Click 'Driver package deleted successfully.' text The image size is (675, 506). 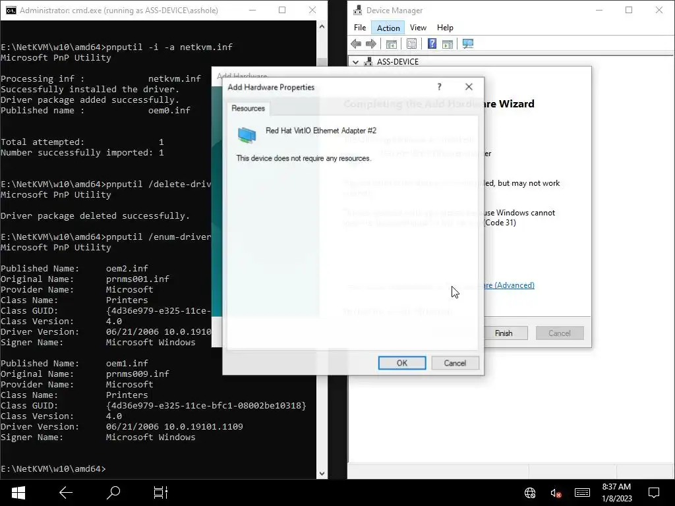click(95, 215)
